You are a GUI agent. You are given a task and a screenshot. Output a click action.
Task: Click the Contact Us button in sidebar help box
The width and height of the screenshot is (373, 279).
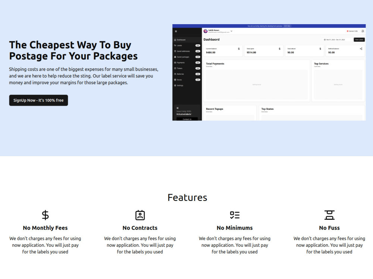[187, 119]
